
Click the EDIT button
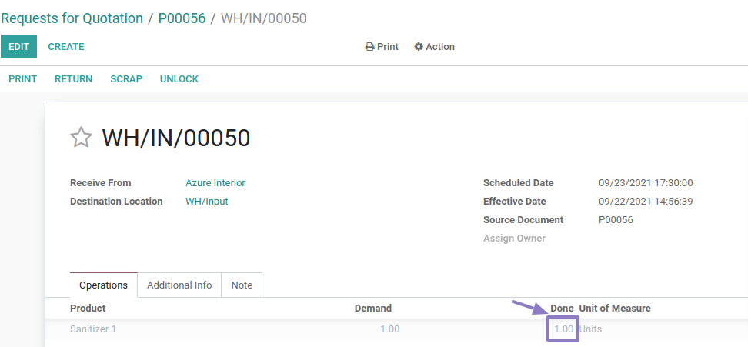(x=18, y=47)
